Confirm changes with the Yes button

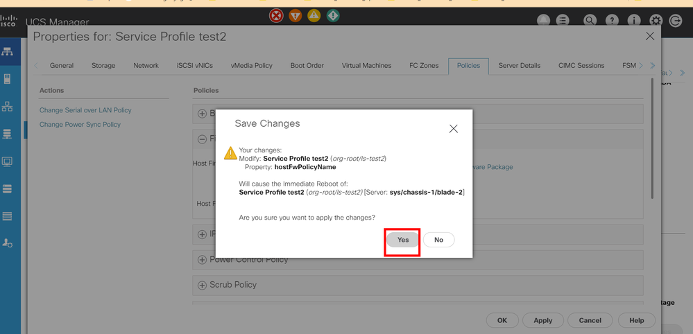tap(402, 240)
